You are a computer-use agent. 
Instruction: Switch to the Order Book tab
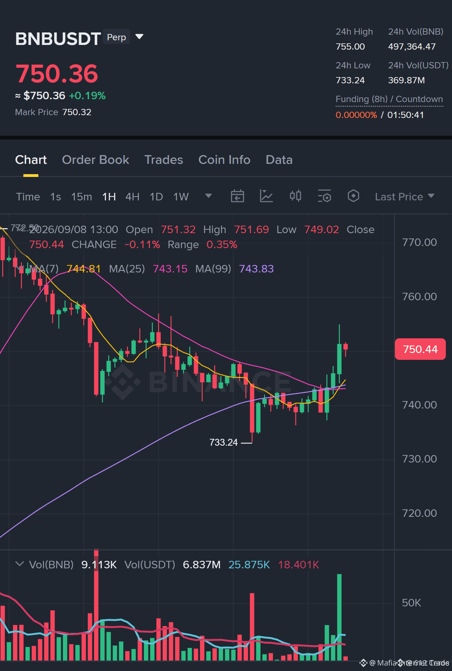click(x=95, y=160)
